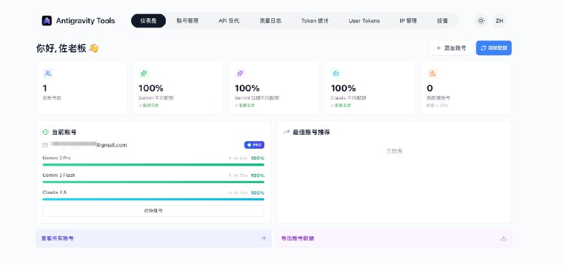Open the 设置 tab
564x265 pixels.
click(x=443, y=21)
